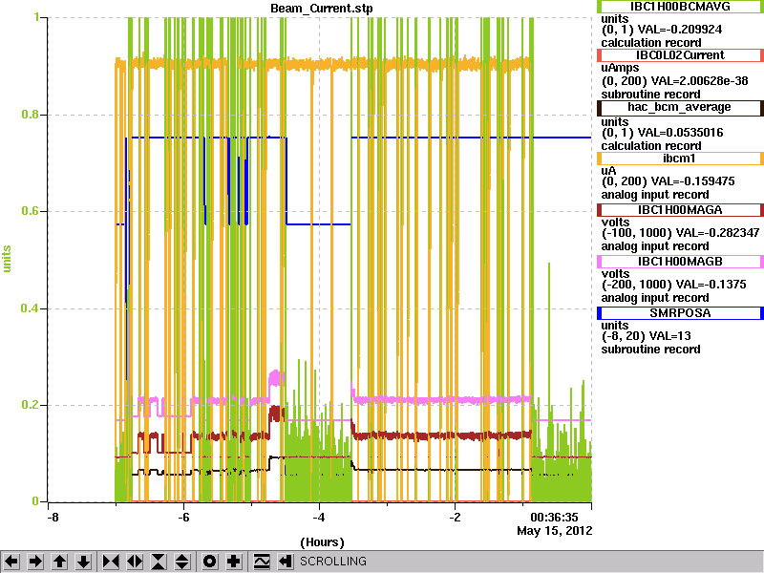The width and height of the screenshot is (764, 573).
Task: Select the IBC1H00BCMAVG curve legend label
Action: click(x=680, y=7)
